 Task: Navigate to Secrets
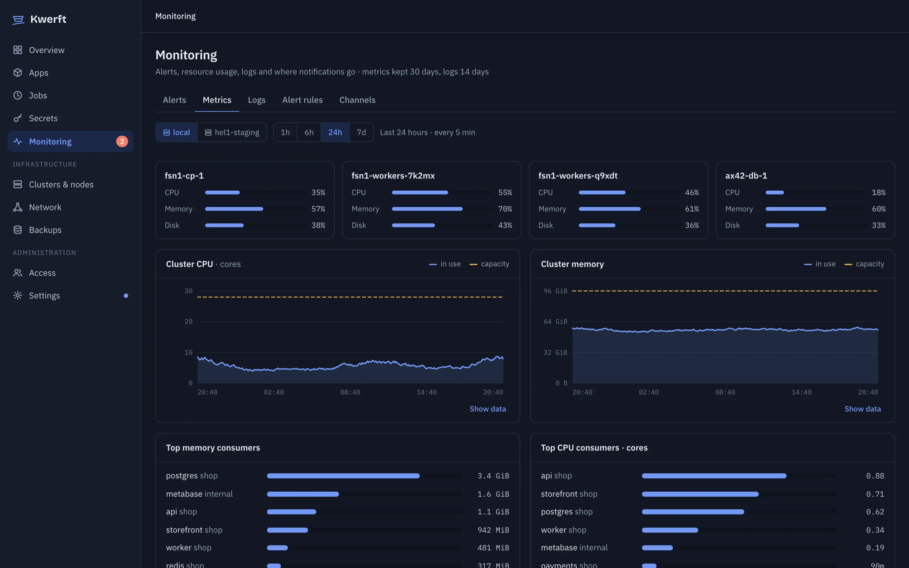pyautogui.click(x=70, y=118)
